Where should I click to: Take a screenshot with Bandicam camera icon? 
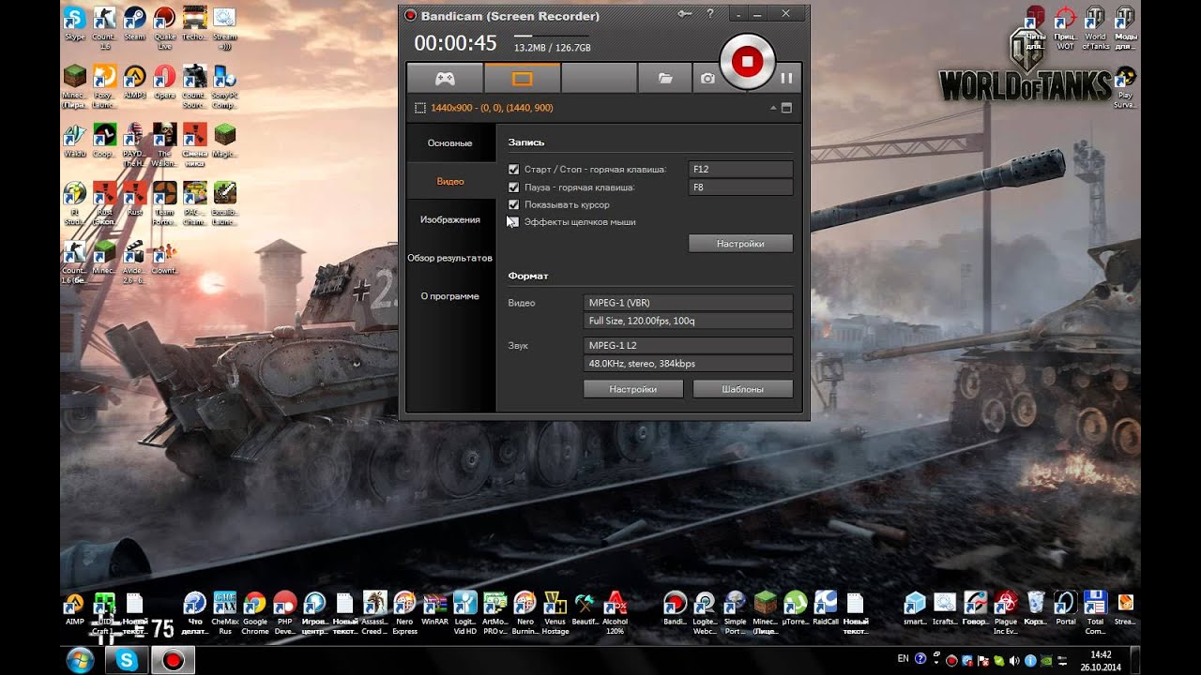pyautogui.click(x=707, y=79)
